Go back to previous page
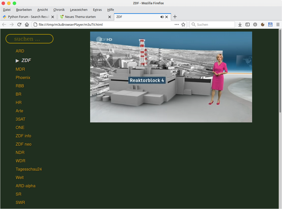This screenshot has width=282, height=209. point(4,24)
